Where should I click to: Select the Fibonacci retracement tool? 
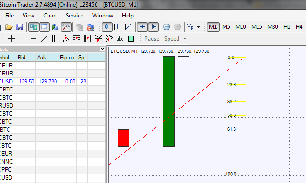click(77, 39)
